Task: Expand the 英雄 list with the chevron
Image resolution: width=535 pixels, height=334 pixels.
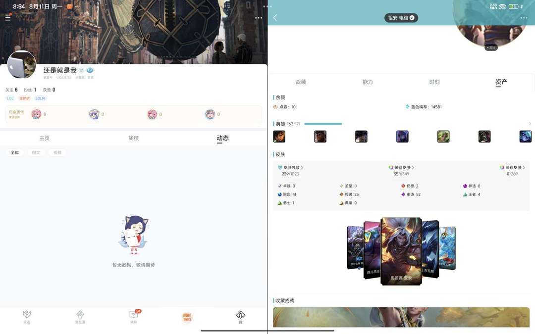Action: (x=530, y=124)
